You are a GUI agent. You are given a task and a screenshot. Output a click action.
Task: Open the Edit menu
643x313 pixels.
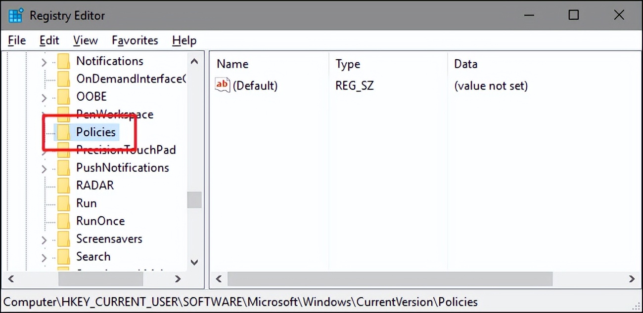tap(48, 40)
